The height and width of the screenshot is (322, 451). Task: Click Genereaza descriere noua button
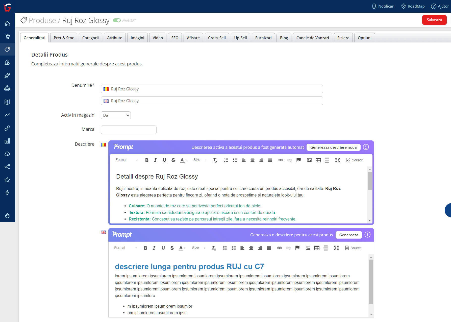pyautogui.click(x=333, y=147)
